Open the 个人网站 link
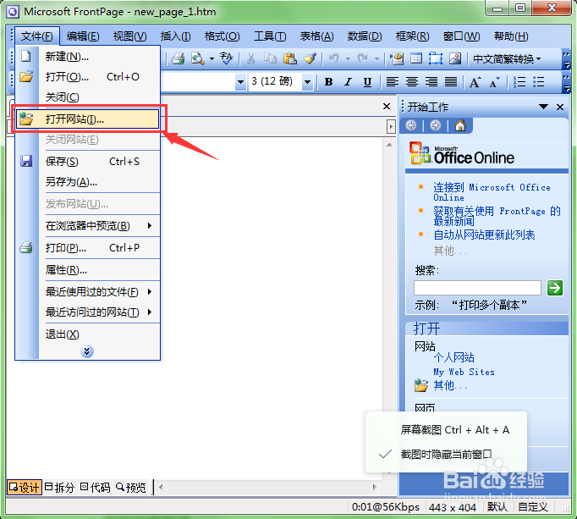The height and width of the screenshot is (519, 577). coord(453,357)
